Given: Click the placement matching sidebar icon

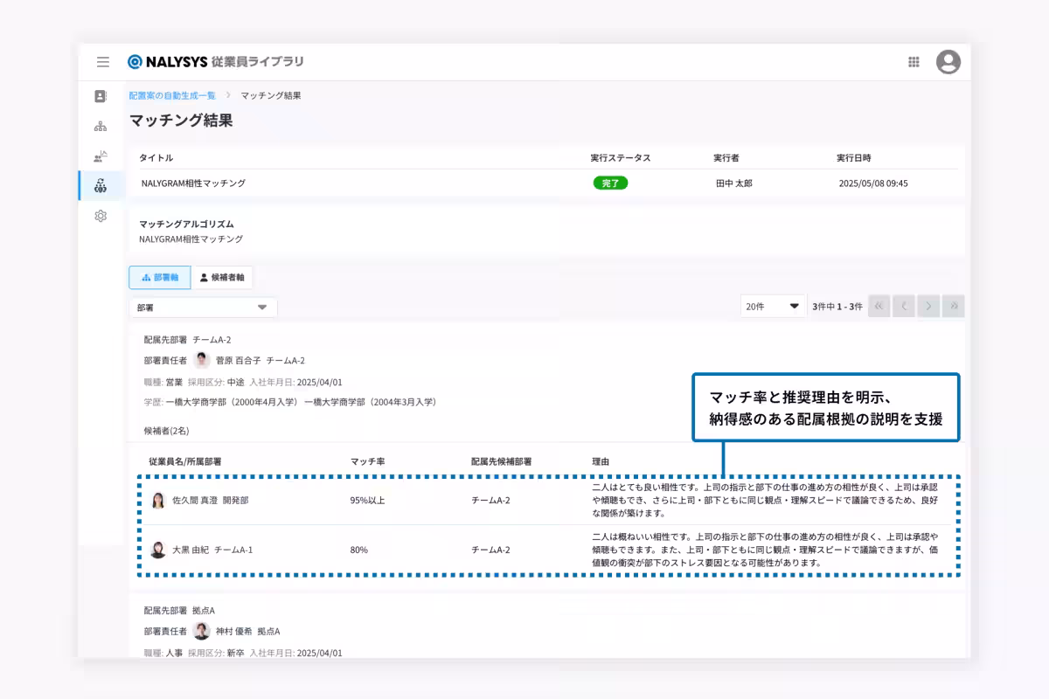Looking at the screenshot, I should click(x=101, y=185).
